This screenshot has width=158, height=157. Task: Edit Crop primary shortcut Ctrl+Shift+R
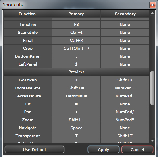(76, 48)
